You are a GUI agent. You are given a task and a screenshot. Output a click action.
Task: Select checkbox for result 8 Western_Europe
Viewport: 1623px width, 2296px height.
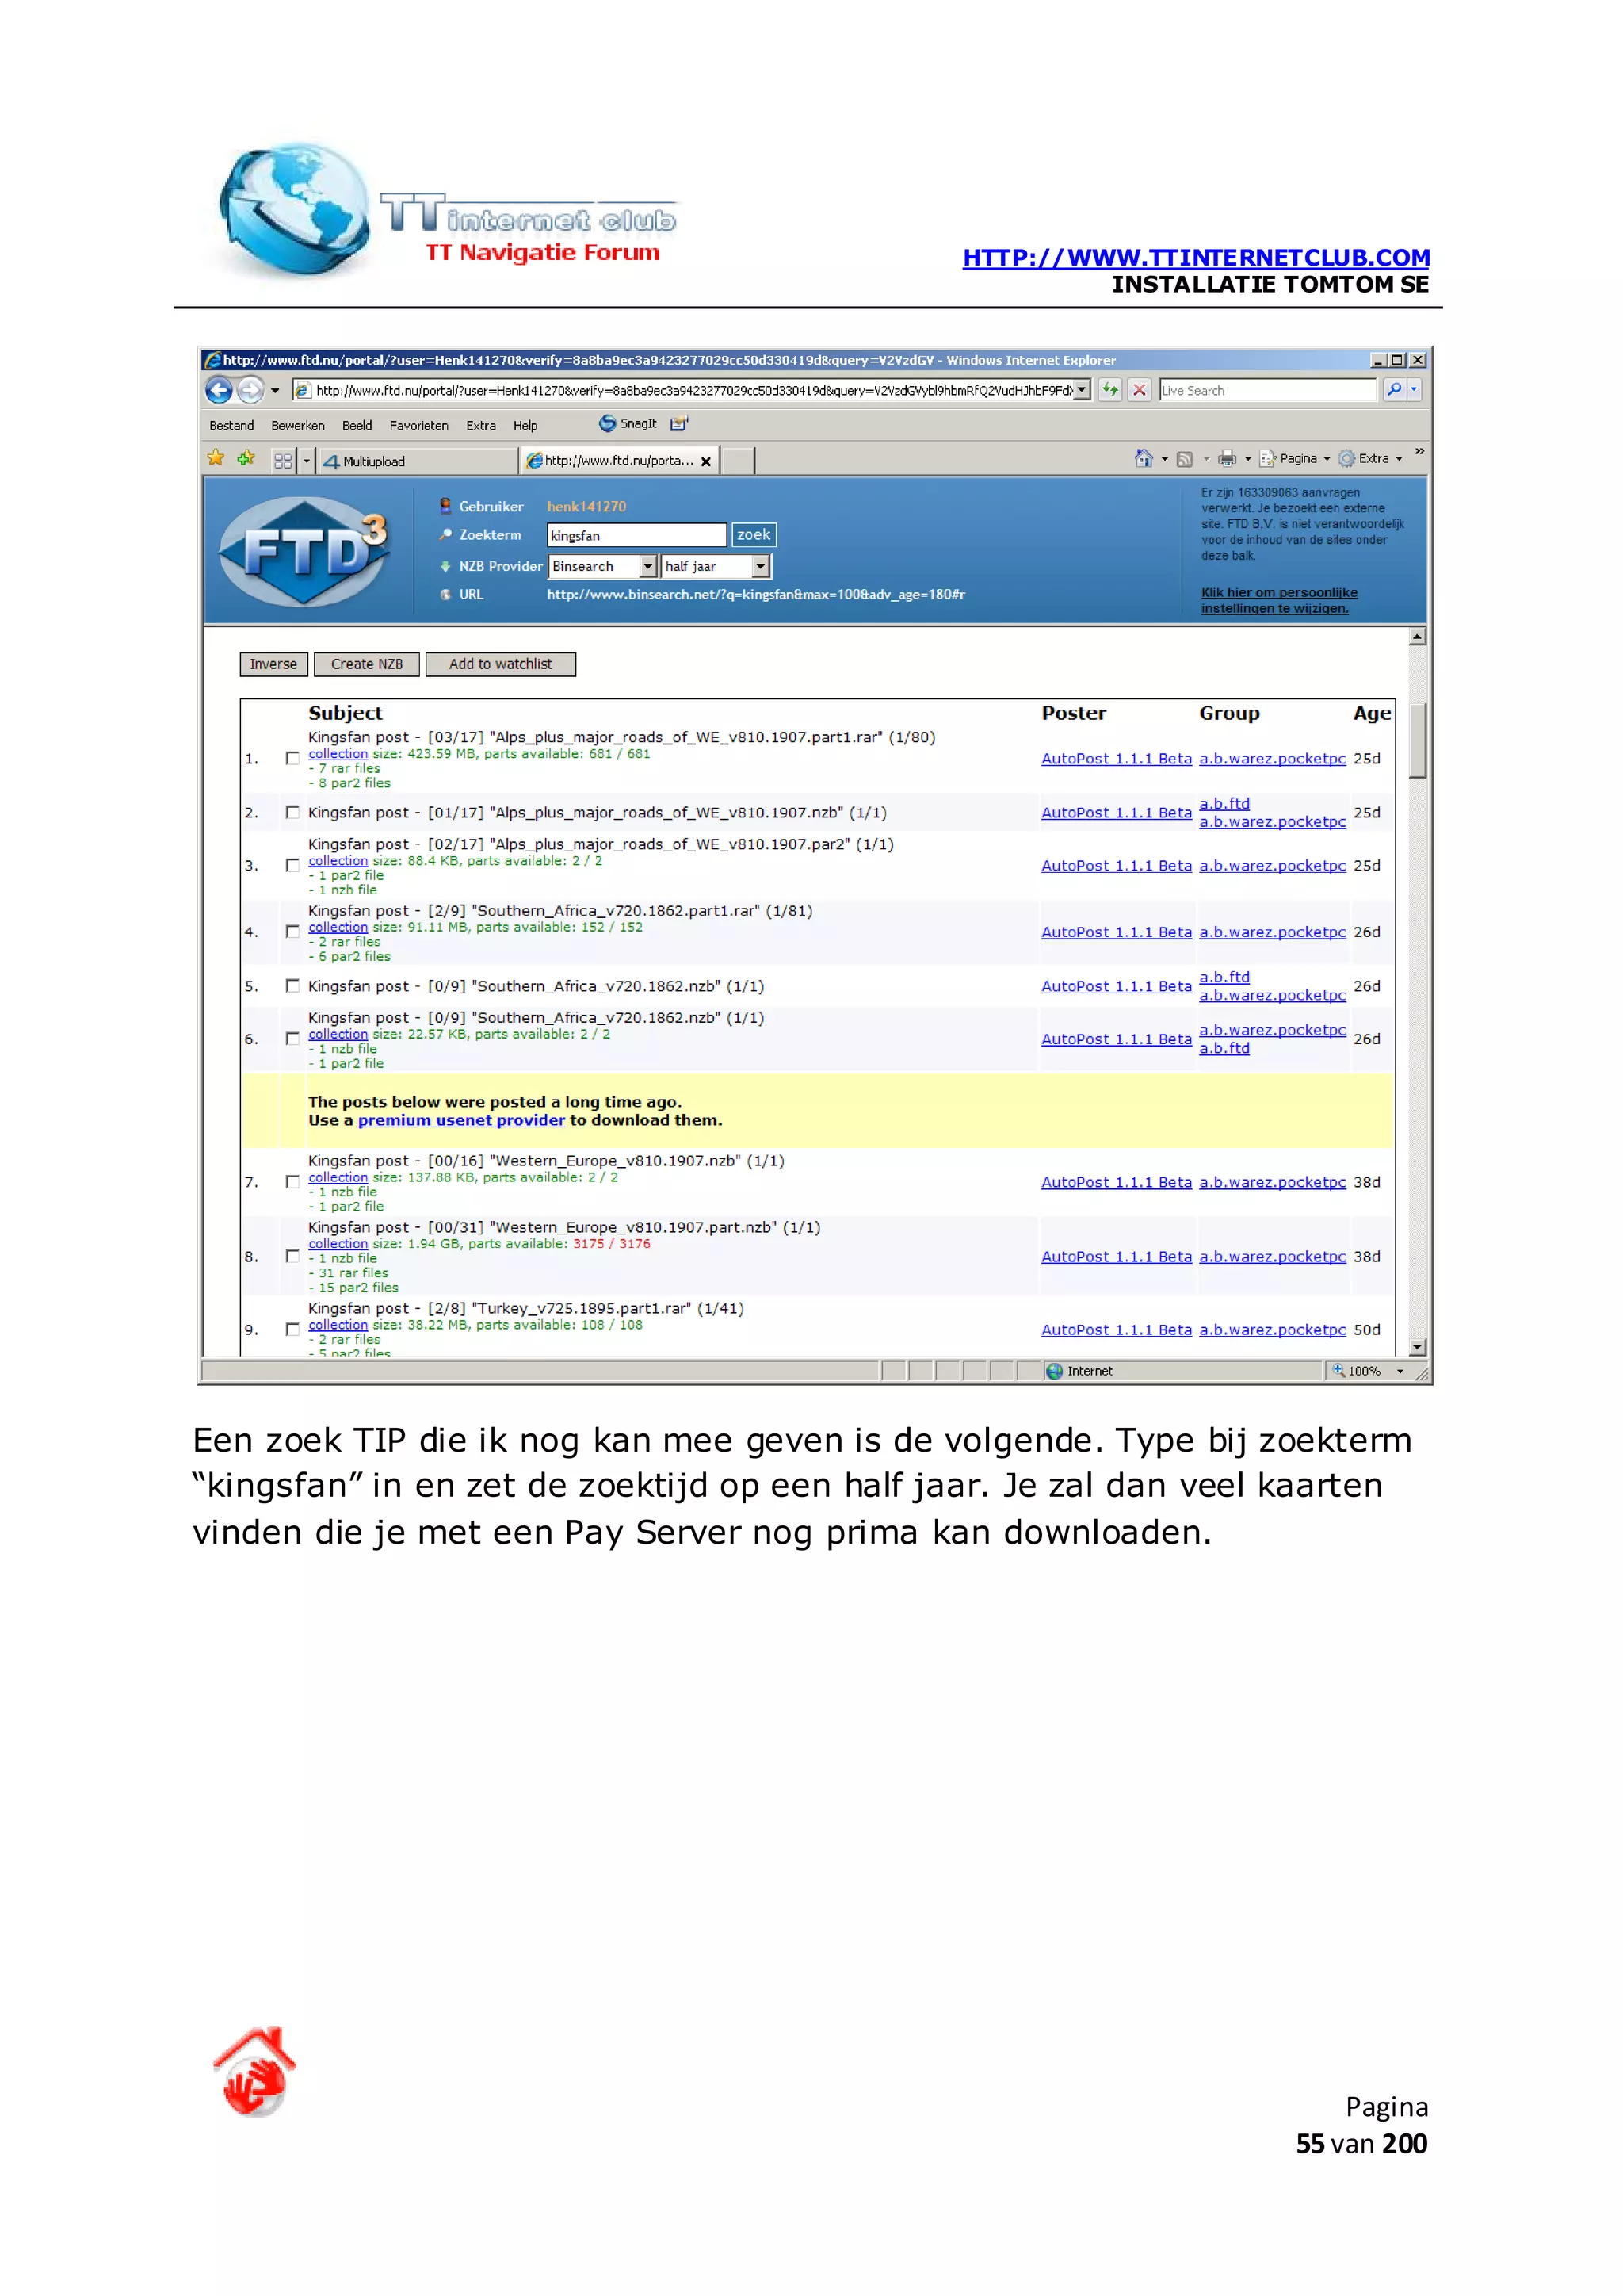coord(292,1257)
